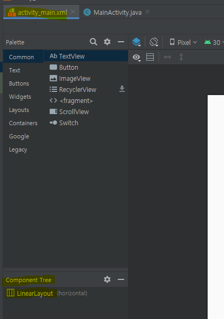Image resolution: width=224 pixels, height=319 pixels.
Task: Click the vertical orientation layout icon
Action: point(150,57)
